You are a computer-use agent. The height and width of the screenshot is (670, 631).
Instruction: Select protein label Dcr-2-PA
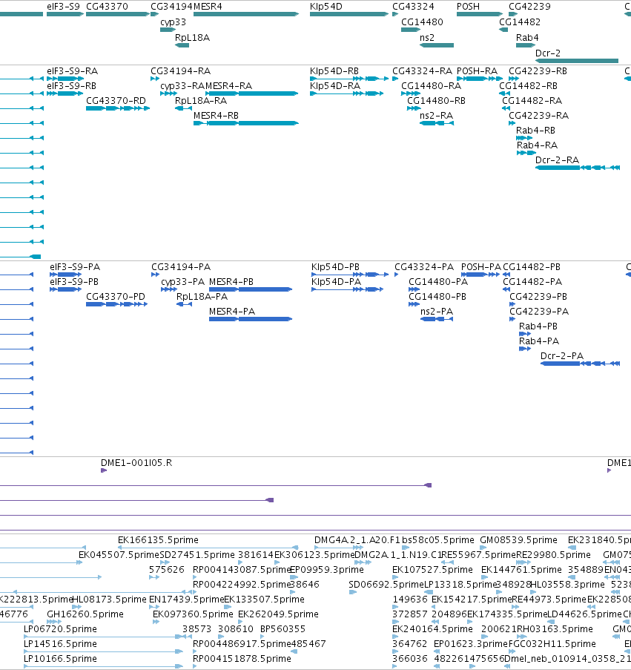click(x=562, y=356)
